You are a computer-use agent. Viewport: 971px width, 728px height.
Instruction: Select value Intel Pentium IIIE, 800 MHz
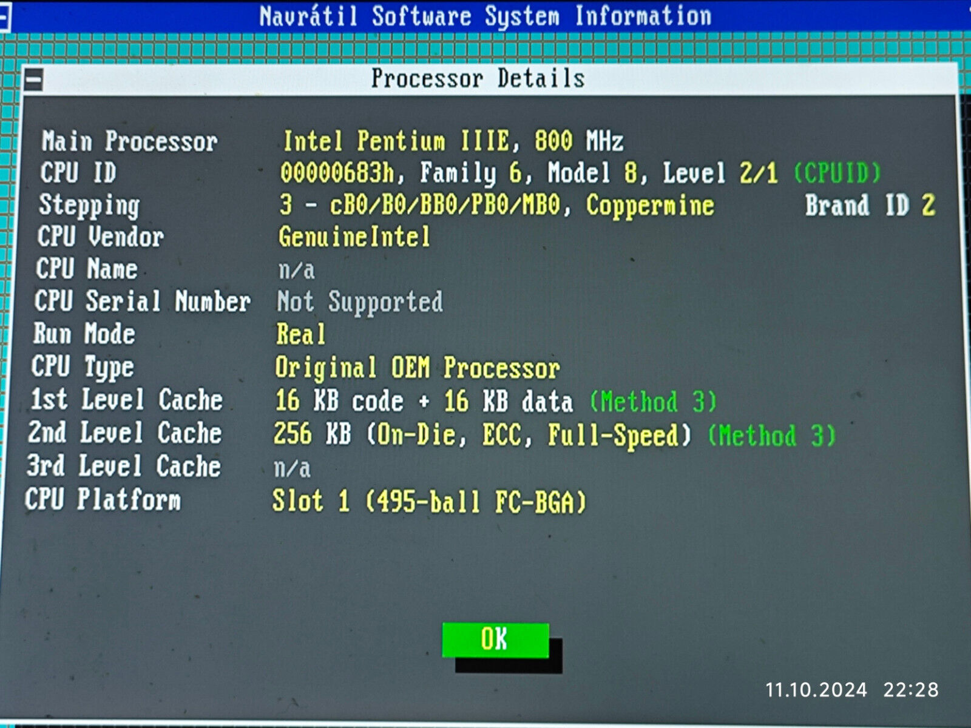pos(453,141)
